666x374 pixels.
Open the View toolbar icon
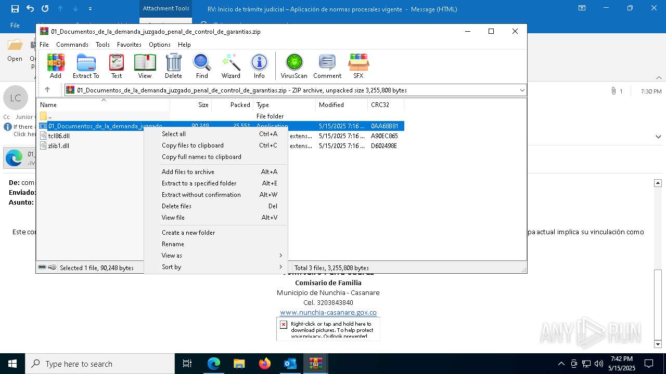coord(145,66)
